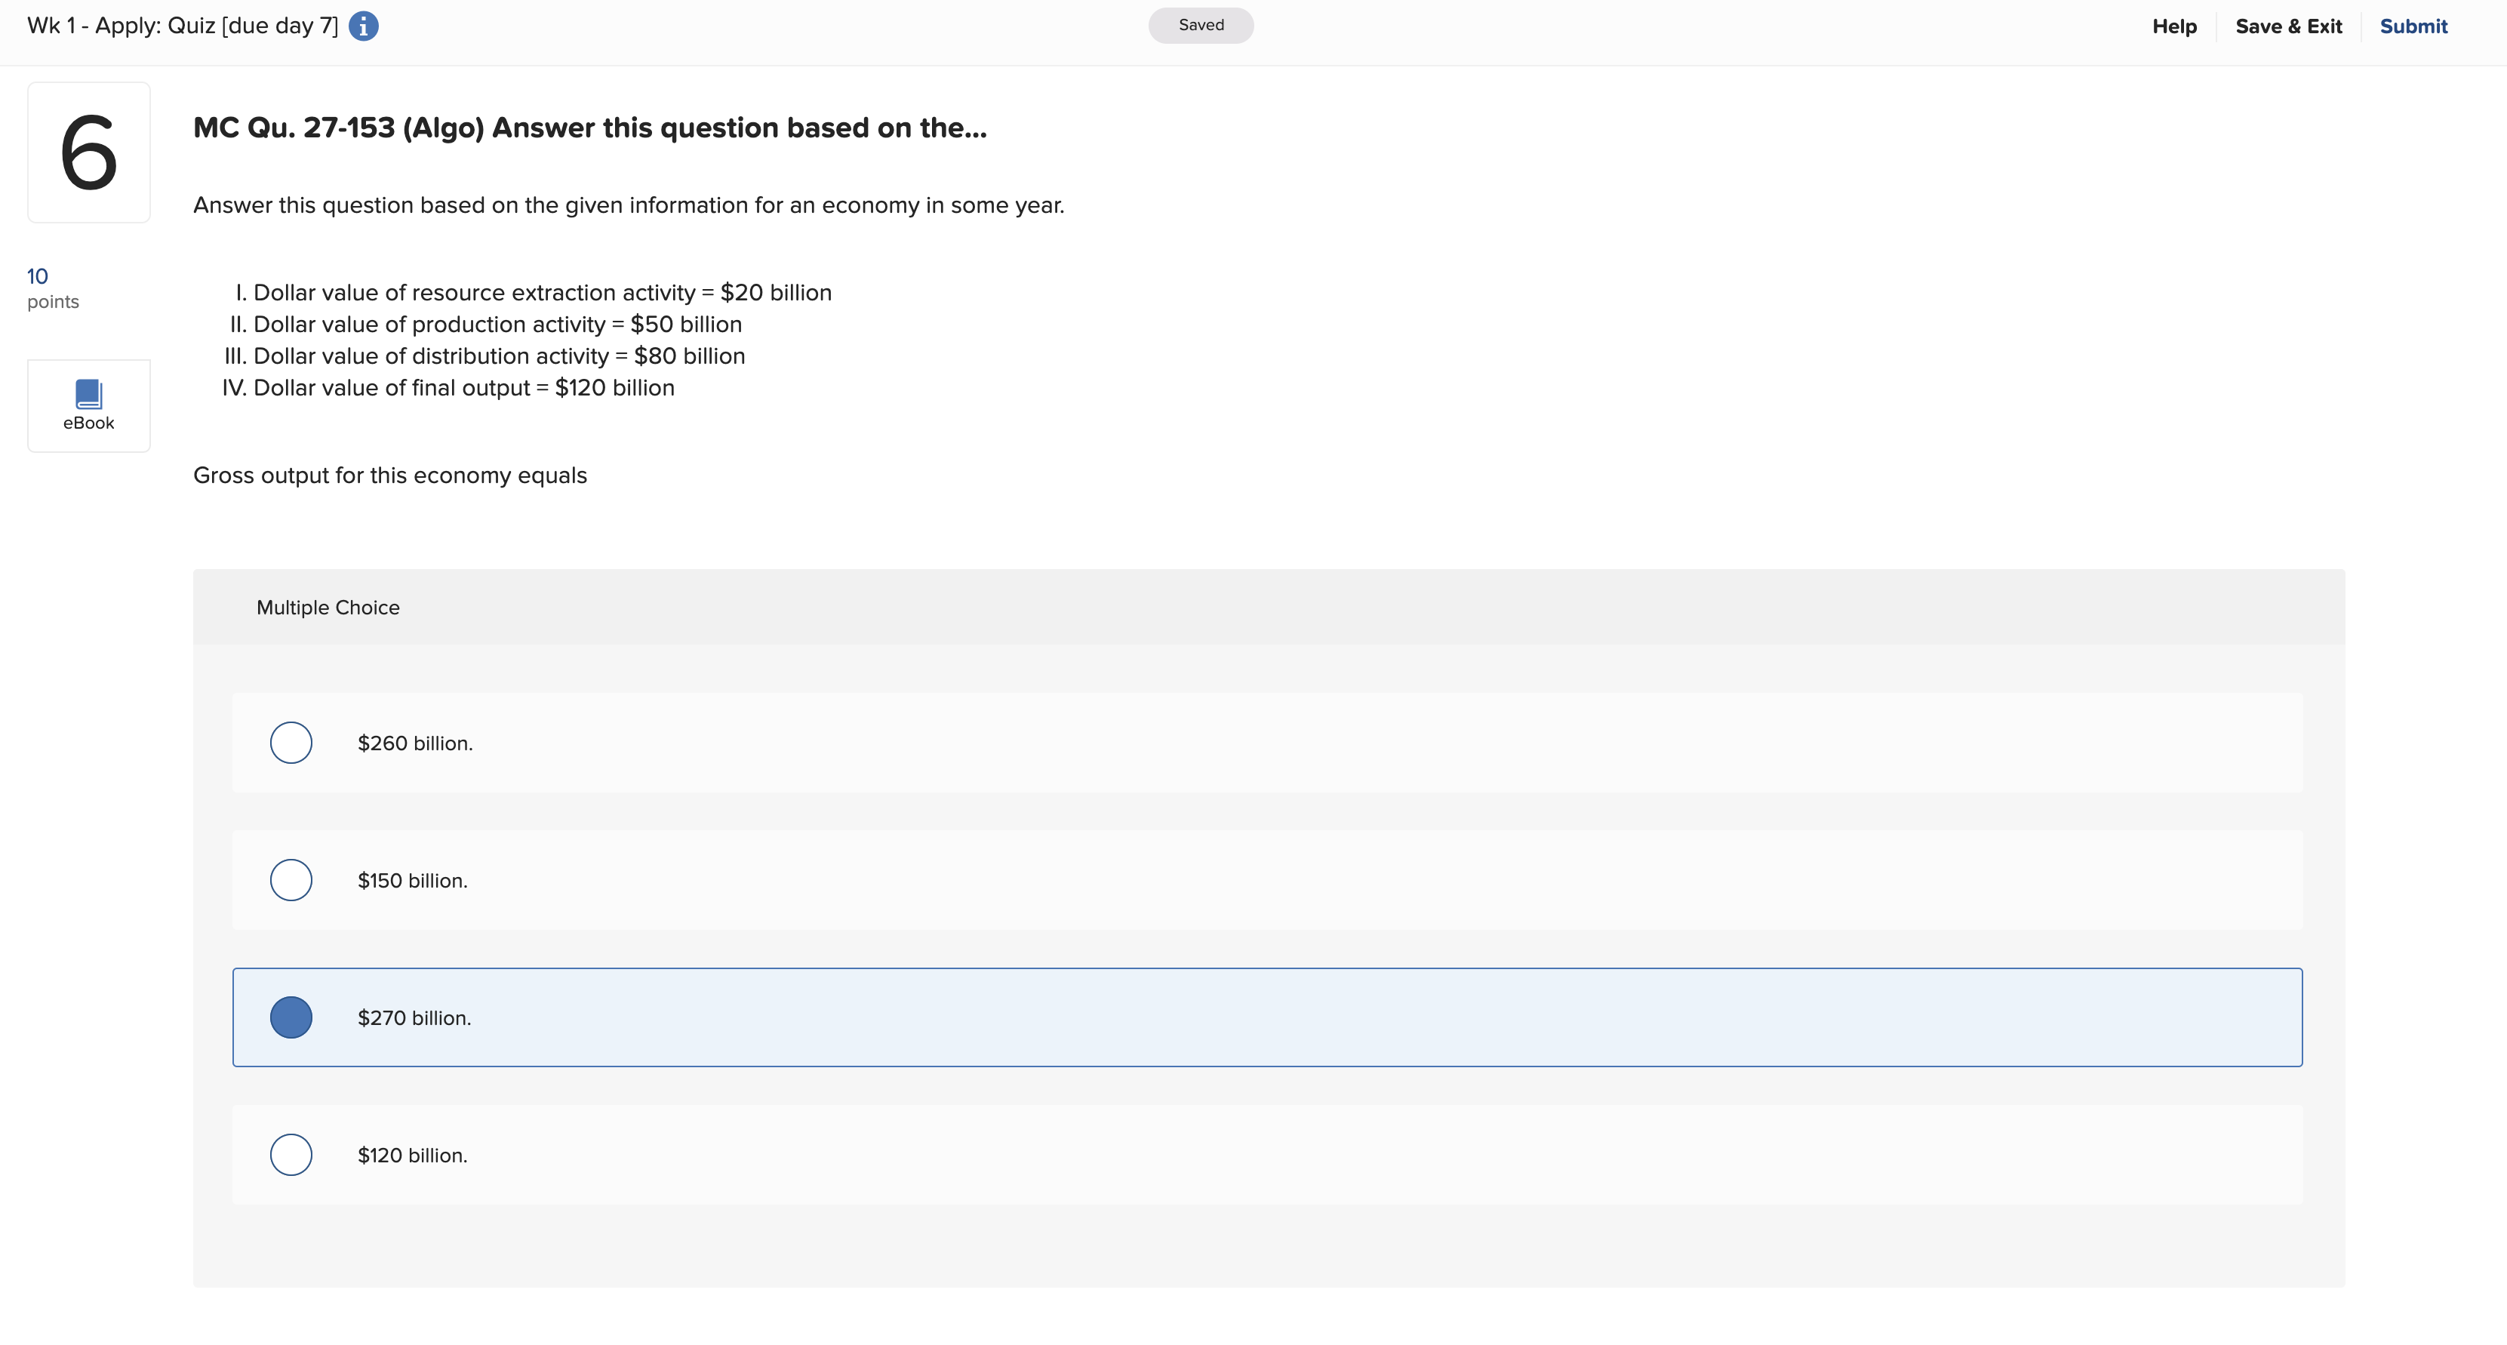Select the $260 billion answer

[x=291, y=743]
